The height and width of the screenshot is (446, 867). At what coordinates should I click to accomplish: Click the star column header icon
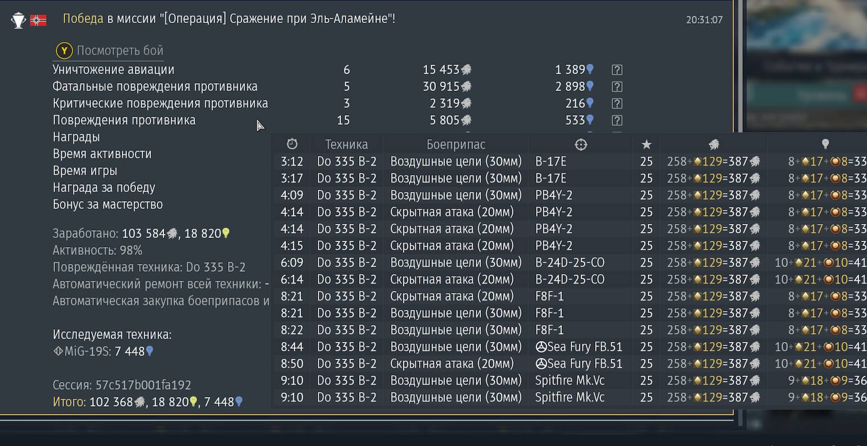[646, 144]
